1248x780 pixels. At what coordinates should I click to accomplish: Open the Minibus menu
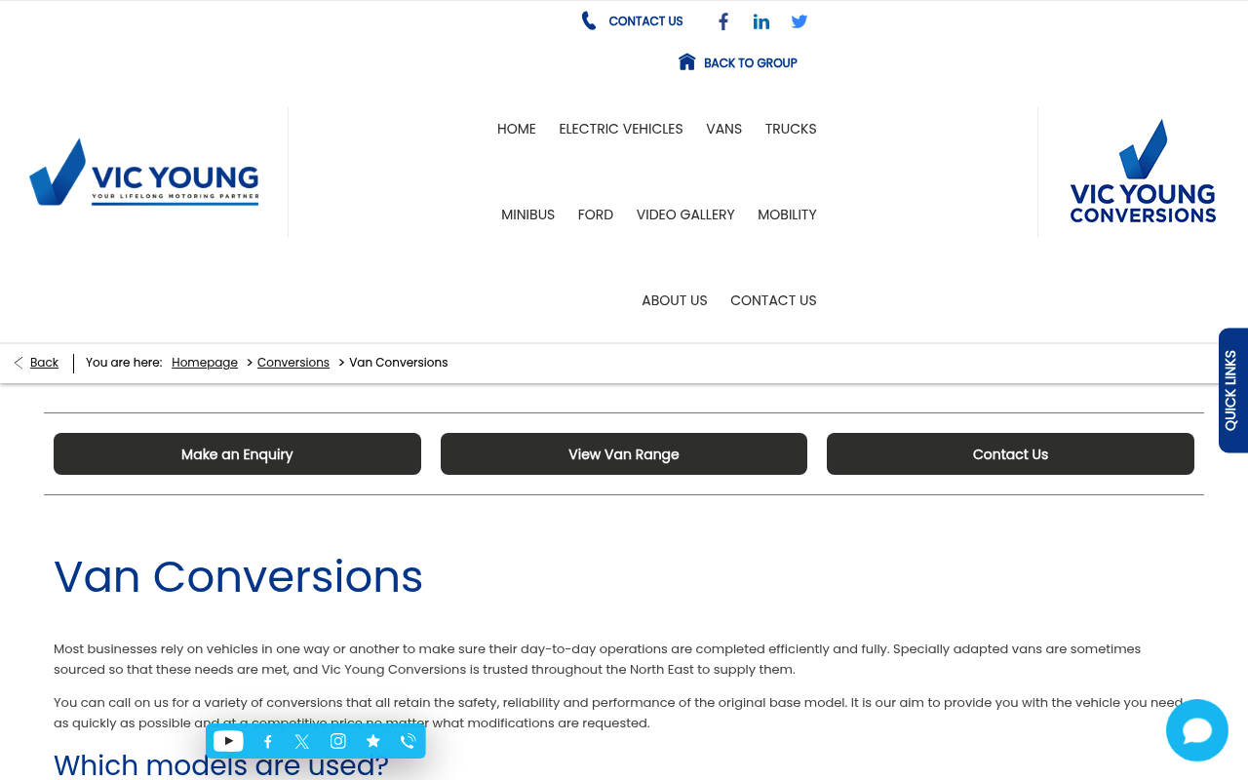pyautogui.click(x=527, y=214)
